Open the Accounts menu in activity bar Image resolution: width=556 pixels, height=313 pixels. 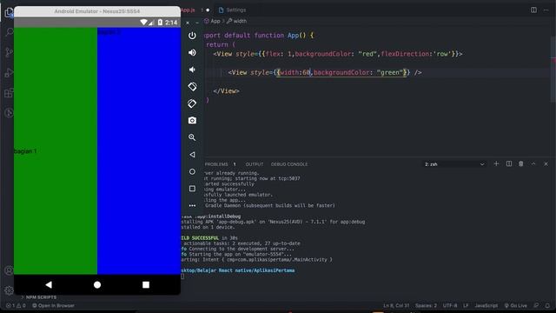pyautogui.click(x=9, y=270)
